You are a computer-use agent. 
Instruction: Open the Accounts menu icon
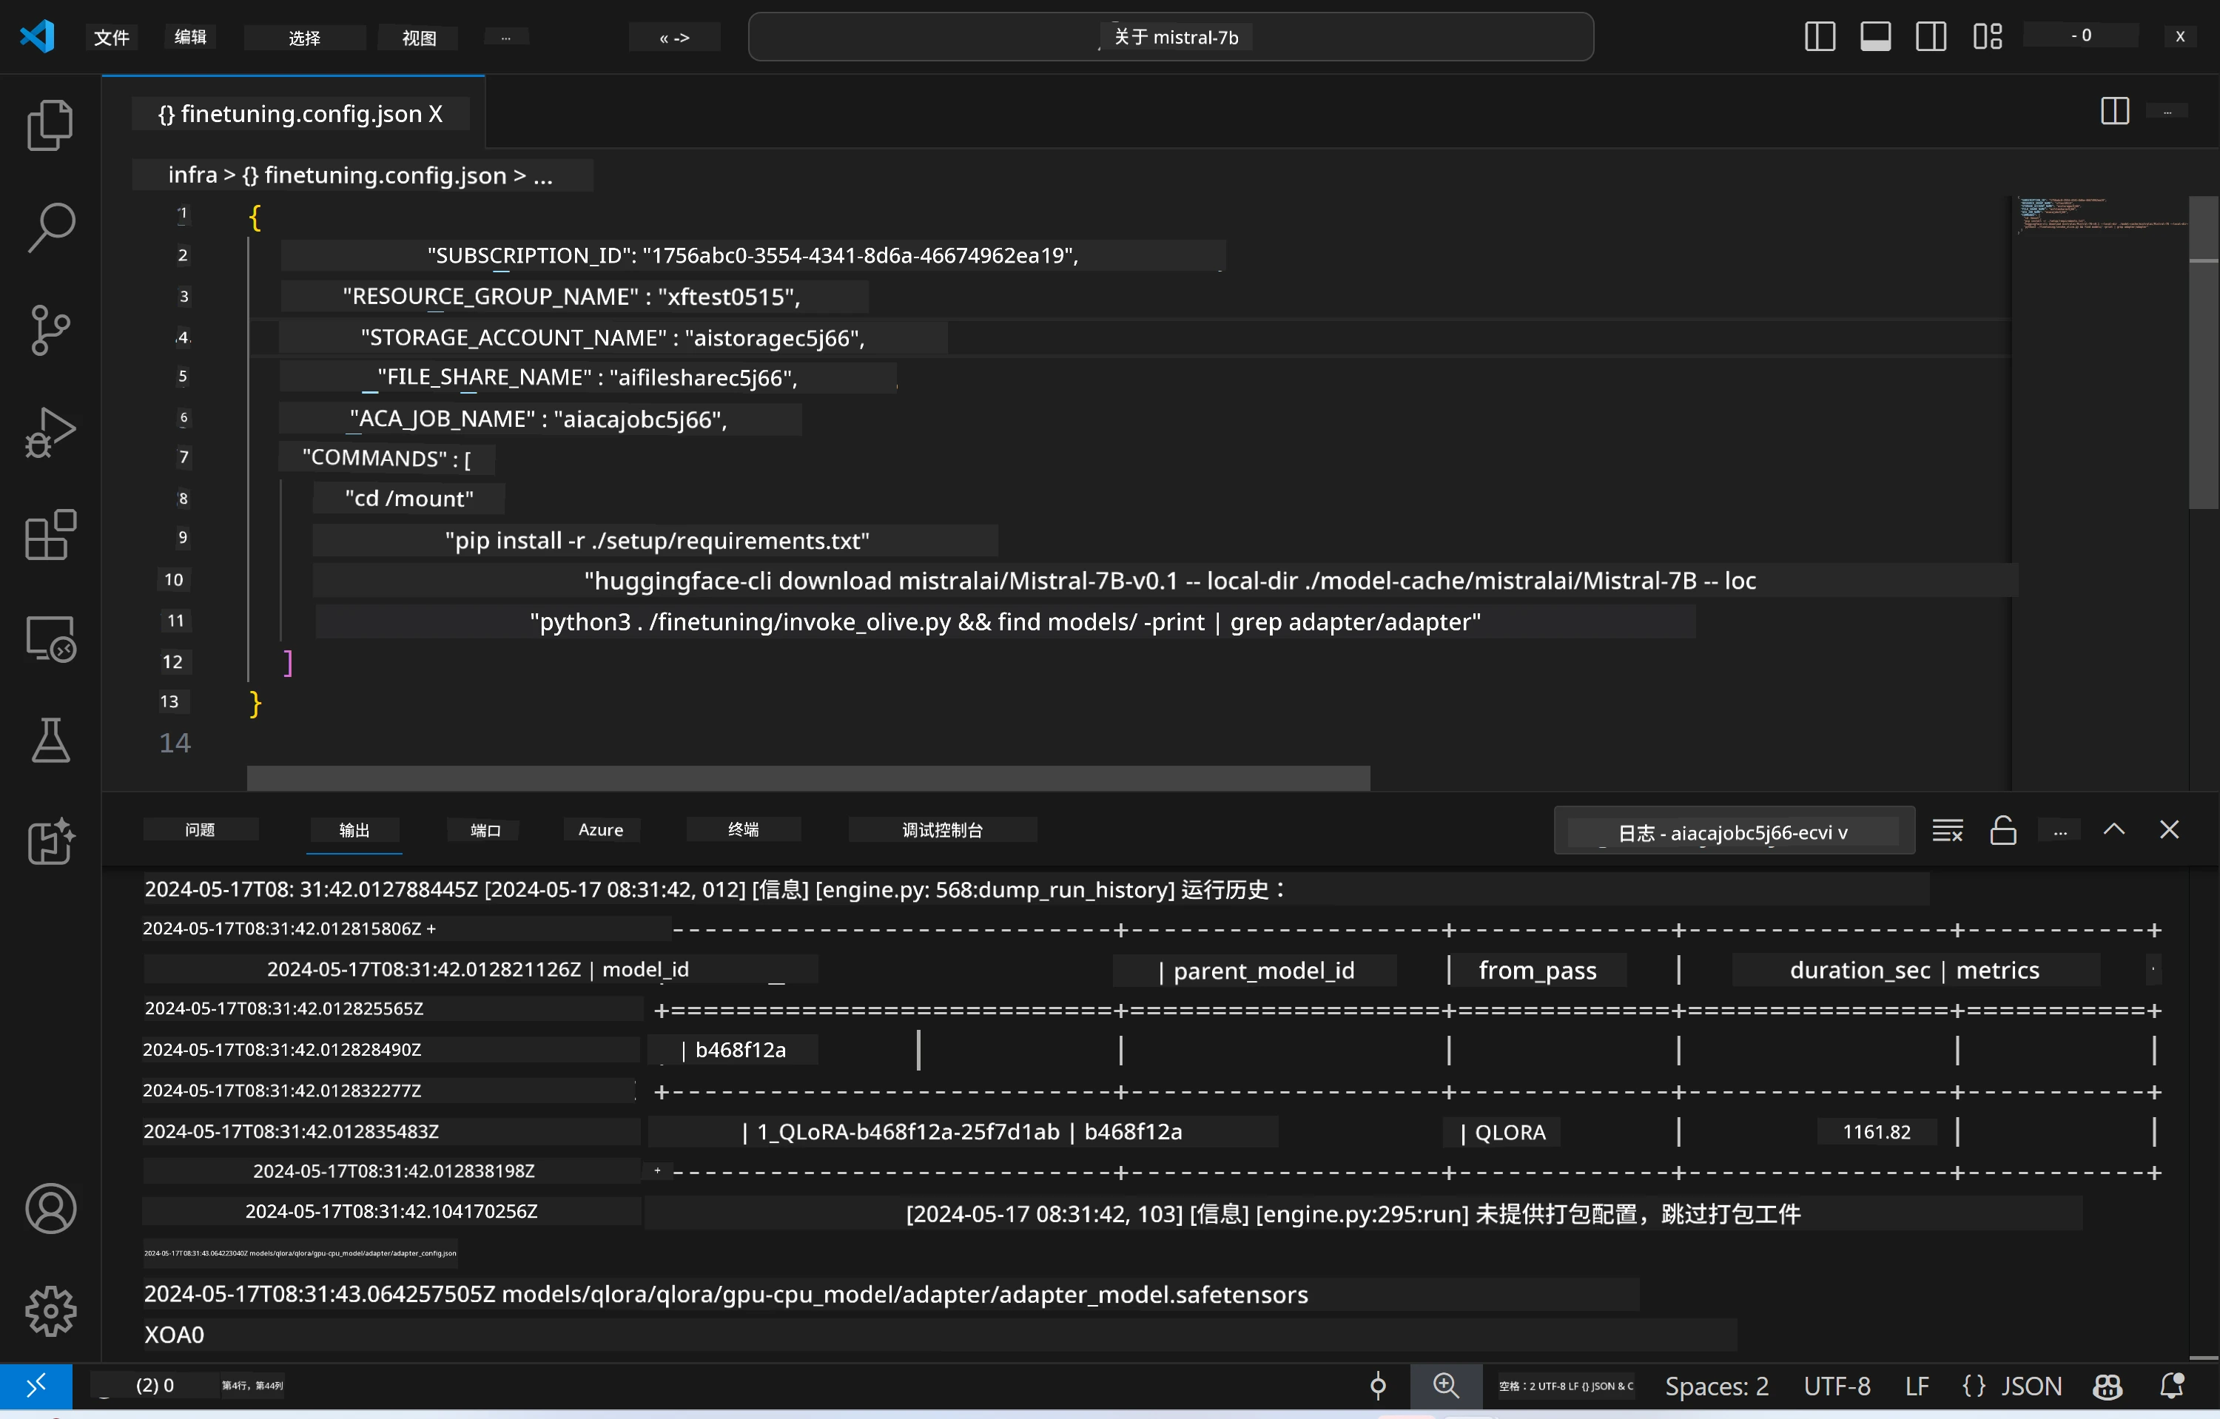tap(50, 1209)
